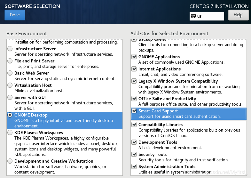Select Virtualization Host radio button

pyautogui.click(x=10, y=85)
